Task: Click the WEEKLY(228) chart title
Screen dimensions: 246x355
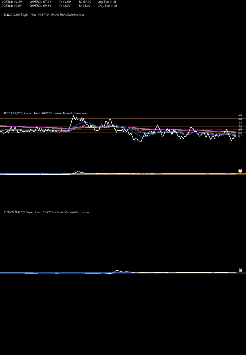Action: click(x=45, y=113)
